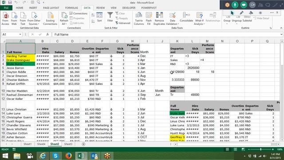The width and height of the screenshot is (284, 160).
Task: Click into the formula bar field
Action: tap(166, 35)
